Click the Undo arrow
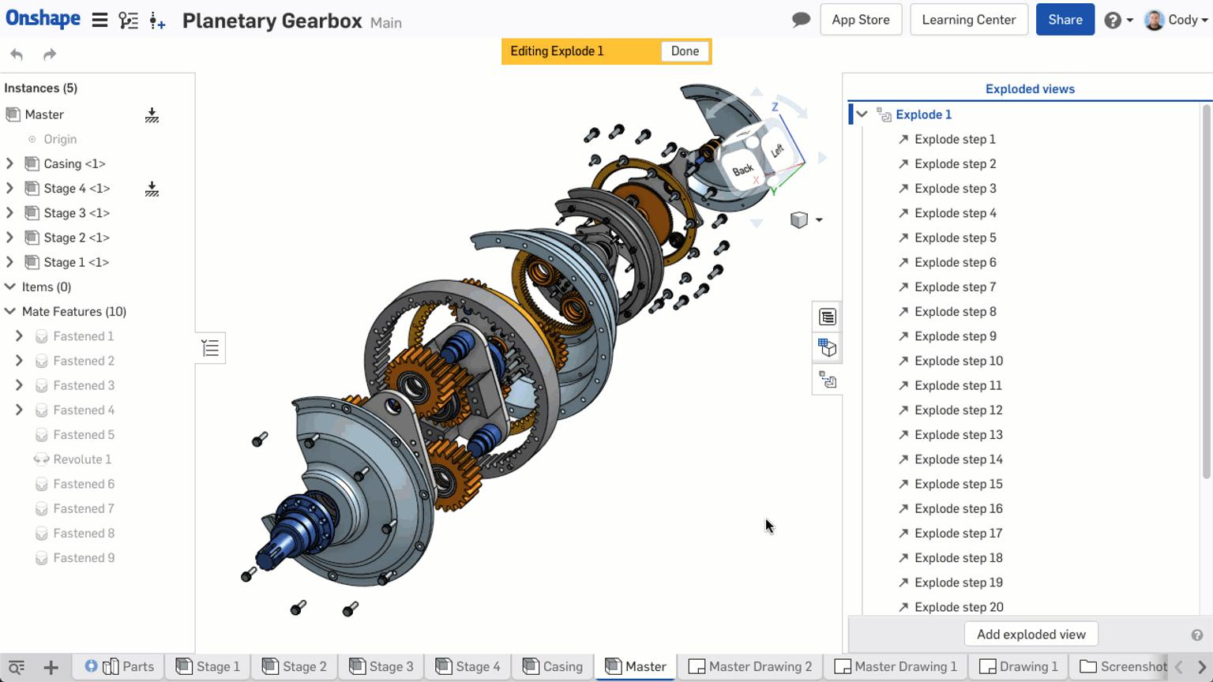The image size is (1213, 682). pyautogui.click(x=16, y=54)
